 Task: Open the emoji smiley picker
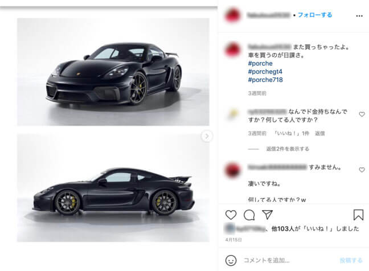(231, 260)
